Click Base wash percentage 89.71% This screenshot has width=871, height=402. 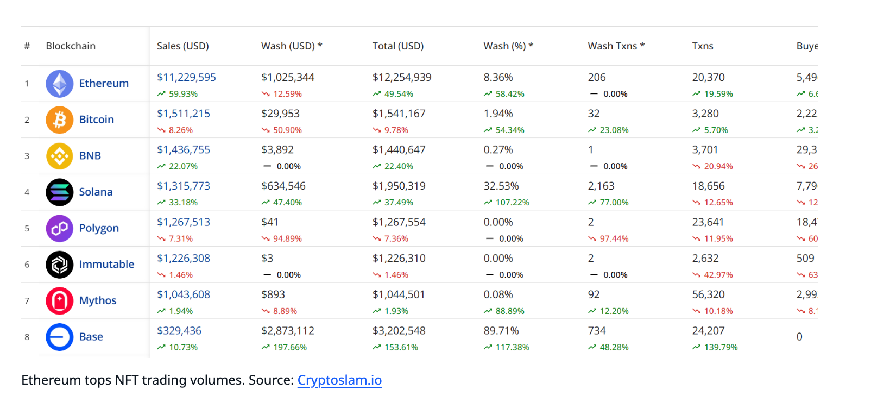click(x=501, y=331)
